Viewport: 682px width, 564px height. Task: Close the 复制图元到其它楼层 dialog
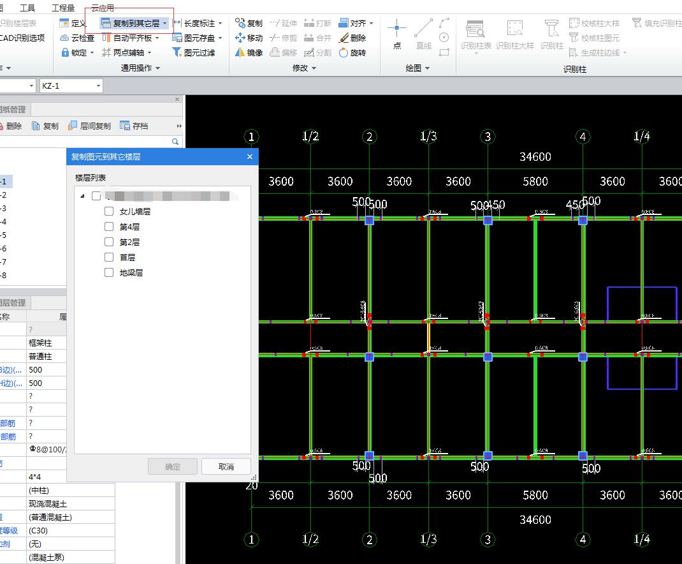(x=250, y=157)
